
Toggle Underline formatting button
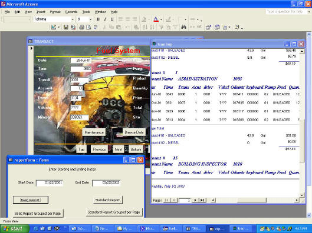112,19
